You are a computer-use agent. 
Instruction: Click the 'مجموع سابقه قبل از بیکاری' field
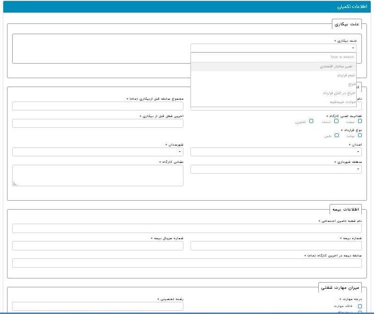(97, 106)
